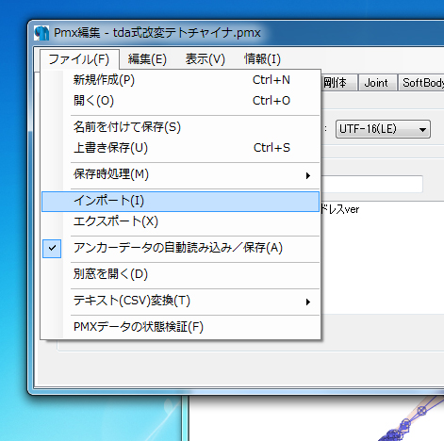The width and height of the screenshot is (444, 441).
Task: Expand the 保存時処理(M) submenu
Action: 180,174
